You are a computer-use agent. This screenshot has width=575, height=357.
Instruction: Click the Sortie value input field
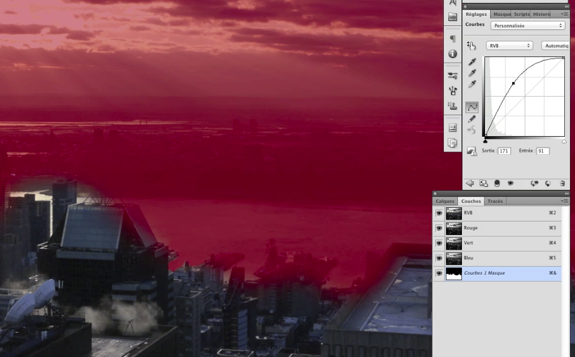pyautogui.click(x=504, y=151)
